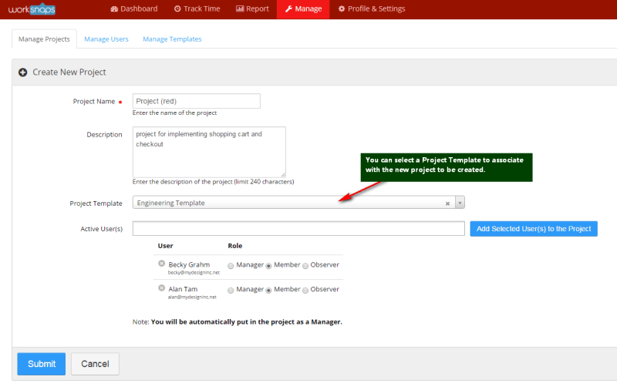Set Becky Grahm's role to Observer

coord(305,265)
